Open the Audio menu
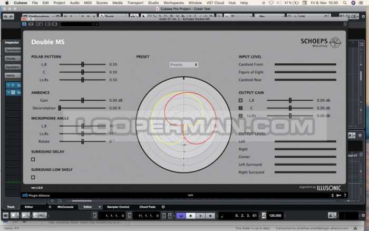This screenshot has height=231, width=369. pyautogui.click(x=75, y=3)
